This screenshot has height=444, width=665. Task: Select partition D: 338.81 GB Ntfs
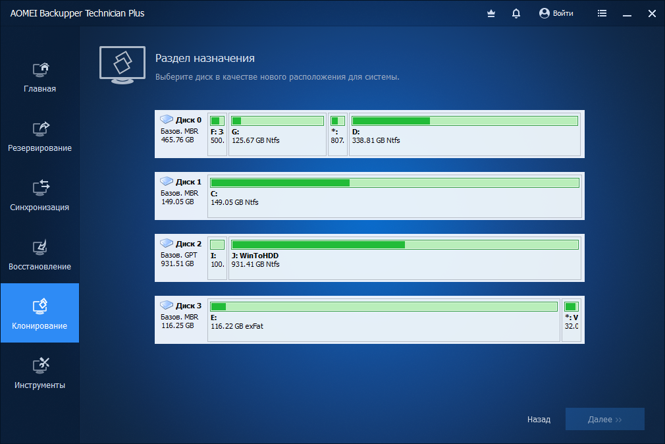point(465,134)
